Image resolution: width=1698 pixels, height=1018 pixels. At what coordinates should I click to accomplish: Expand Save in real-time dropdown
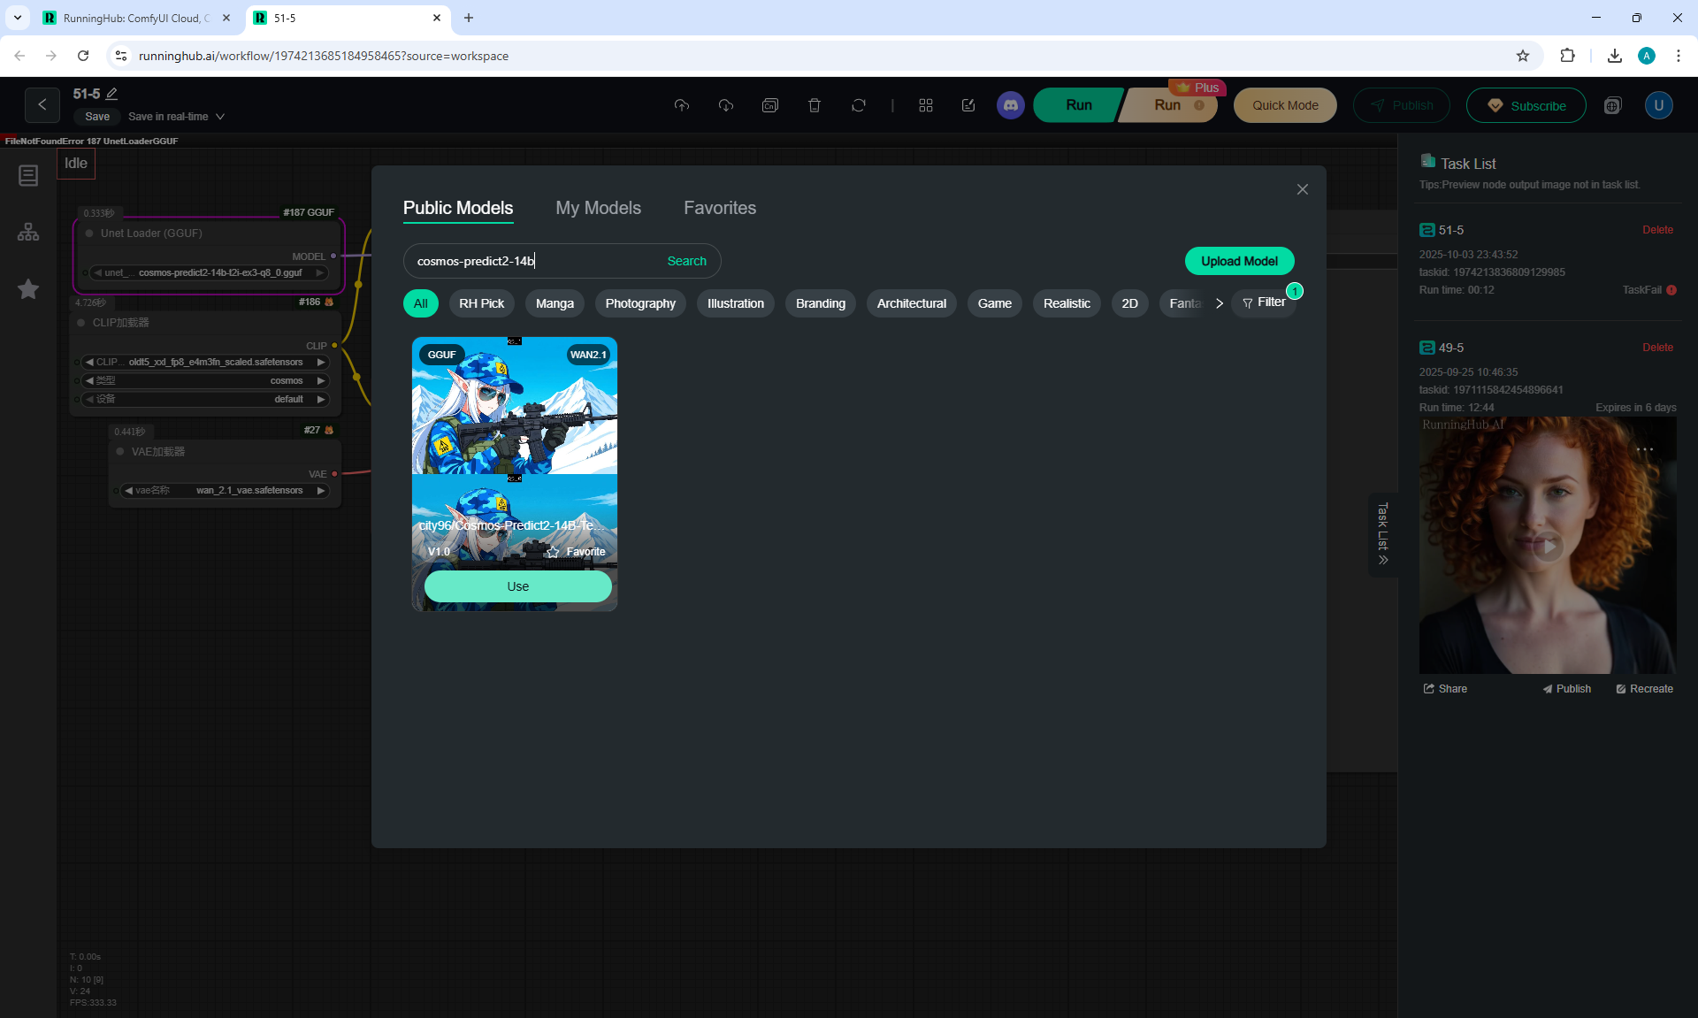coord(220,117)
